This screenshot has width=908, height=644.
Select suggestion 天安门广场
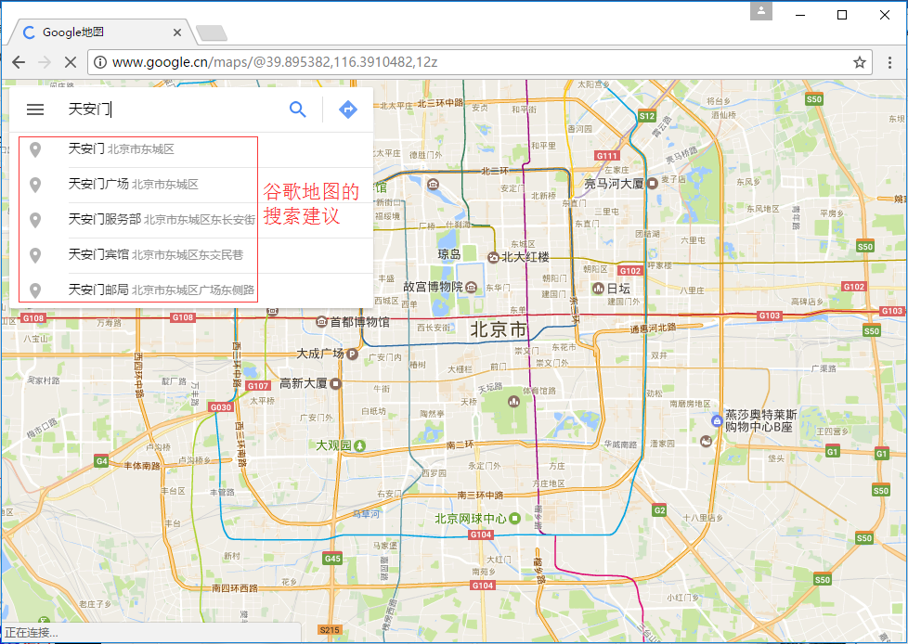click(x=191, y=185)
